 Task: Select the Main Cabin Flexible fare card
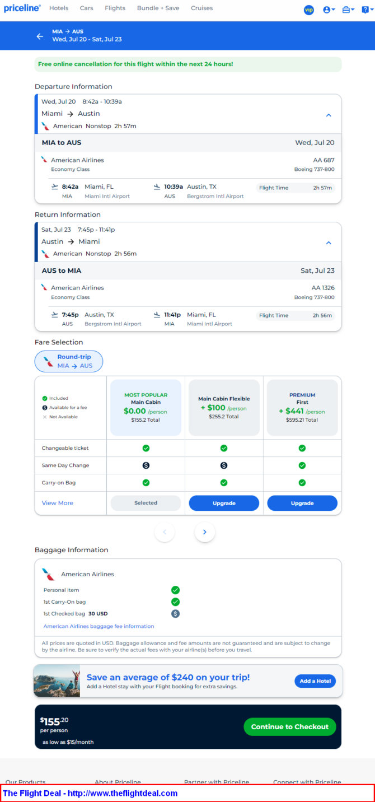pyautogui.click(x=224, y=407)
